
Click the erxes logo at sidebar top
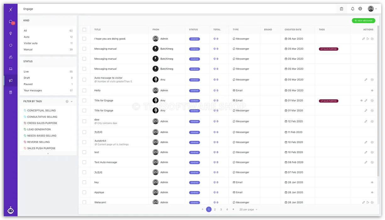click(11, 9)
